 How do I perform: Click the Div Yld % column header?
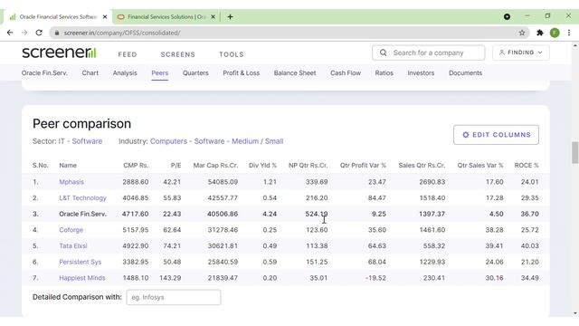(262, 165)
